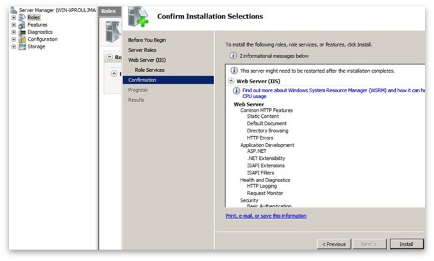
Task: Click the HTTP Logging entry
Action: click(x=262, y=186)
